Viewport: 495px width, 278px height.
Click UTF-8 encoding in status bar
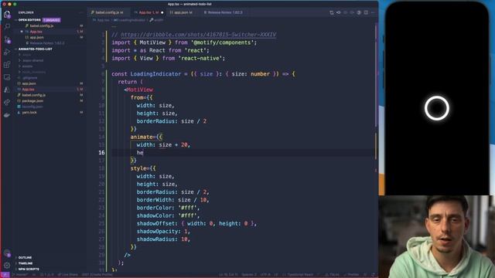point(265,275)
